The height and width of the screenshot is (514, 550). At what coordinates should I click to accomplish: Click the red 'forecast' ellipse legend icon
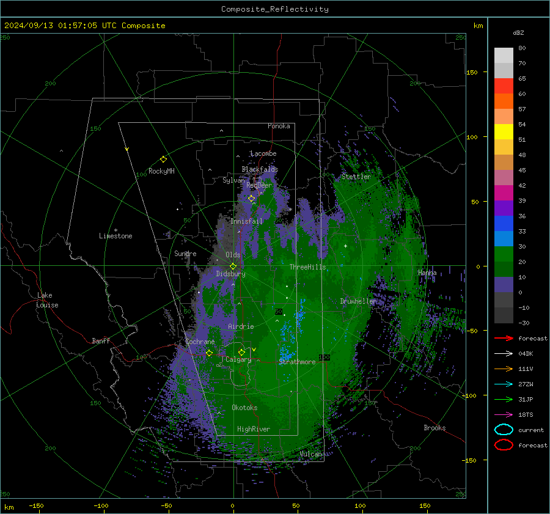point(504,445)
